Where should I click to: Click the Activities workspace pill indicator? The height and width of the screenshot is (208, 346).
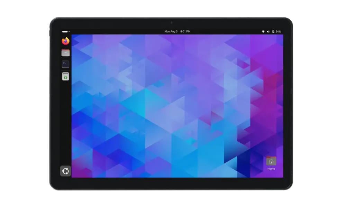(x=64, y=31)
